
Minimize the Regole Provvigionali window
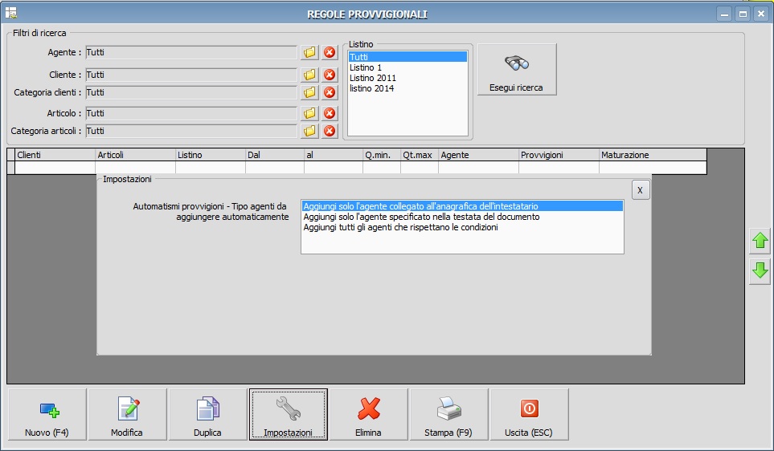[x=724, y=14]
